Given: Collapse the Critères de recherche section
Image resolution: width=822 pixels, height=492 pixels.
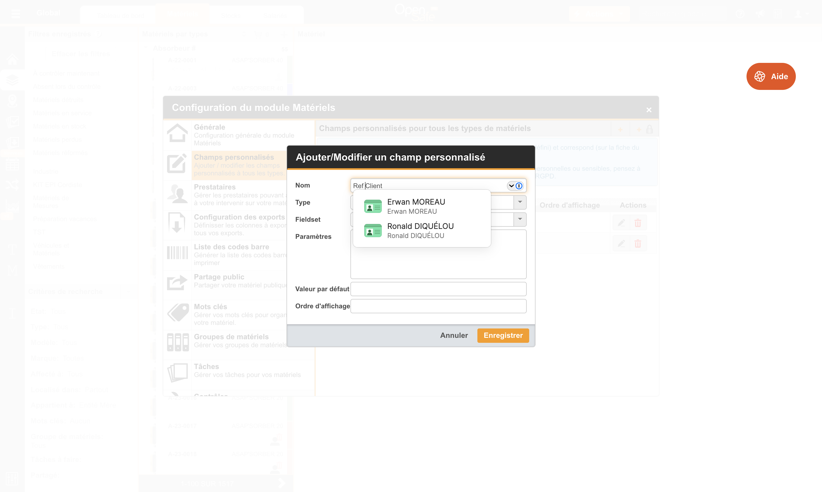Looking at the screenshot, I should 128,292.
